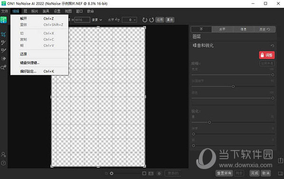
Task: Click the dimmed sync button beside 重置所有
Action: (x=239, y=173)
